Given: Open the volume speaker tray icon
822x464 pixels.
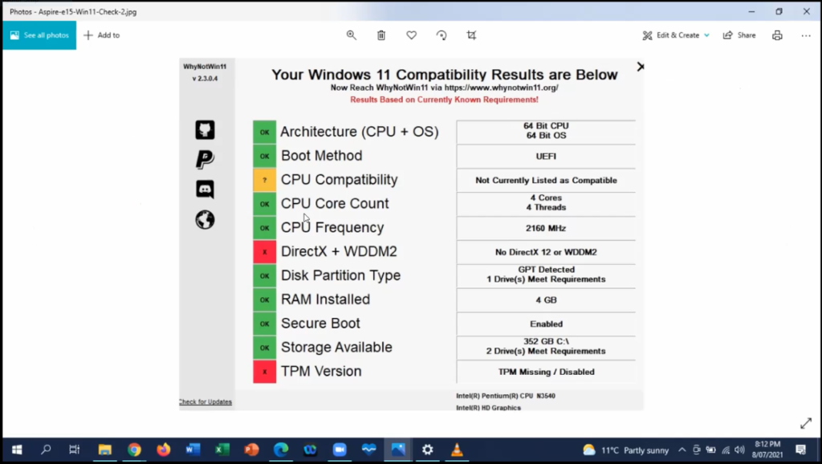Looking at the screenshot, I should tap(739, 450).
